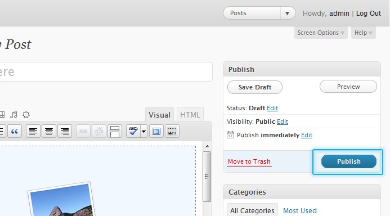The image size is (390, 216).
Task: Edit the Visibility setting
Action: 283,121
